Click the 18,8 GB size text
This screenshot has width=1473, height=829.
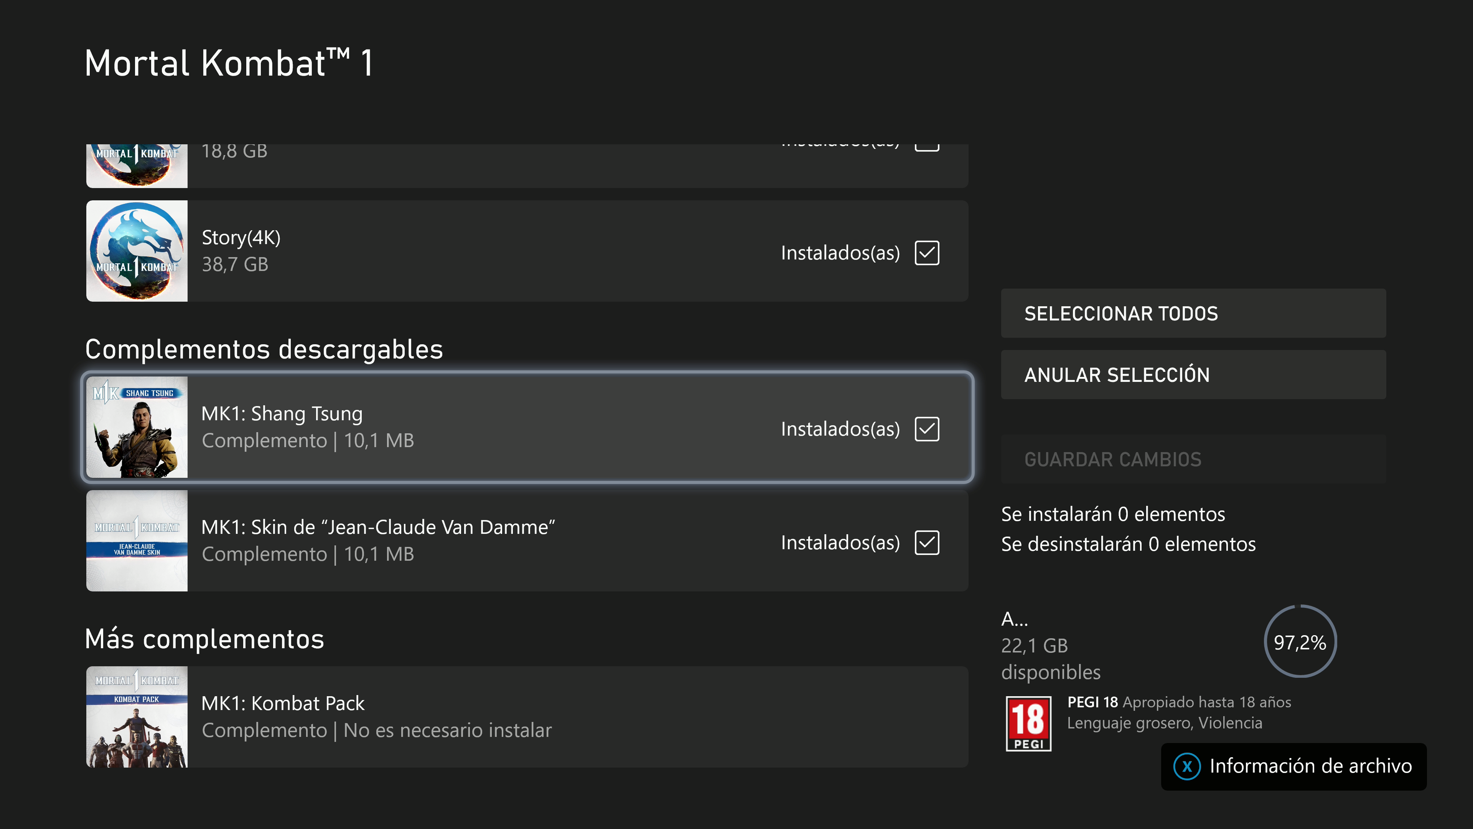tap(234, 152)
